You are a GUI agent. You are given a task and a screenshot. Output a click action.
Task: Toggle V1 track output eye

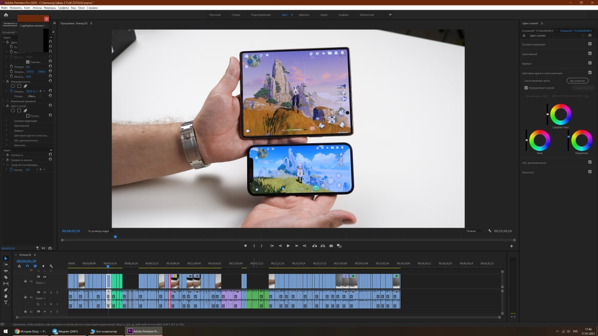(45, 277)
